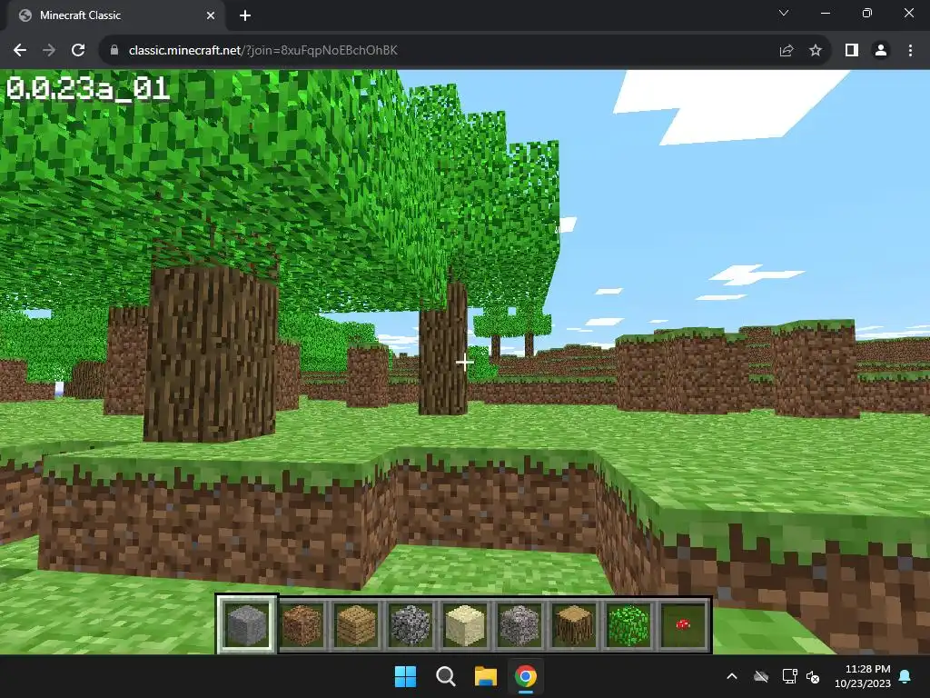Screen dimensions: 930x698
Task: Click the address bar URL
Action: click(263, 51)
